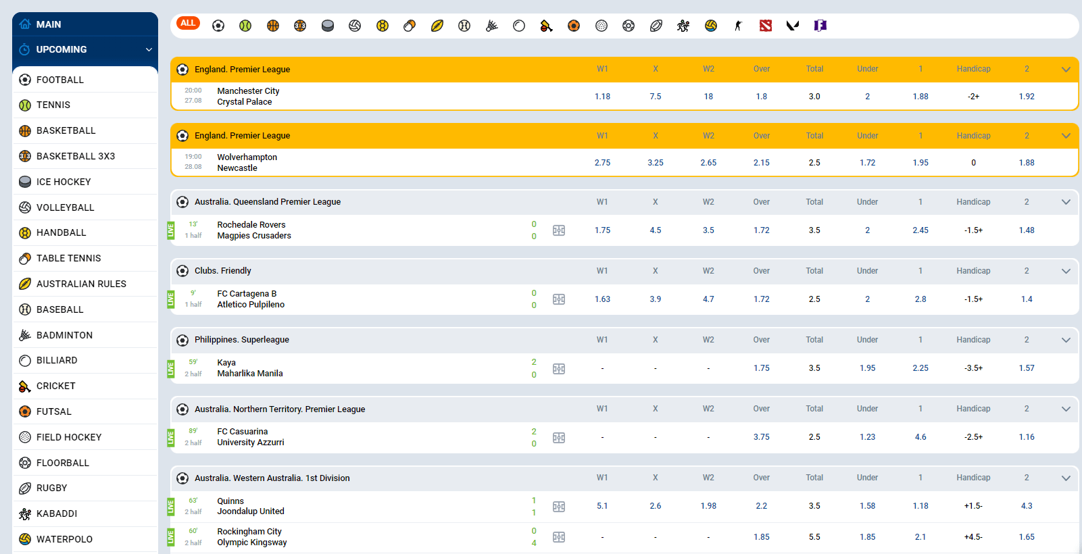Filter by baseball icon in top bar
The image size is (1082, 554).
point(464,26)
